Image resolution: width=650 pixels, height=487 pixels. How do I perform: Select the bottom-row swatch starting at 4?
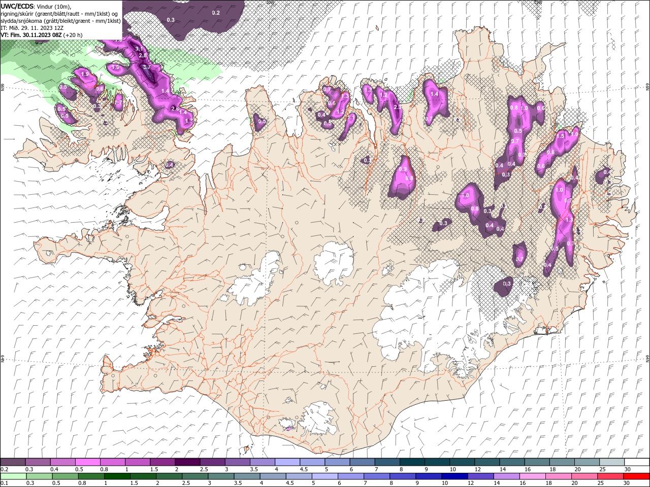273,476
